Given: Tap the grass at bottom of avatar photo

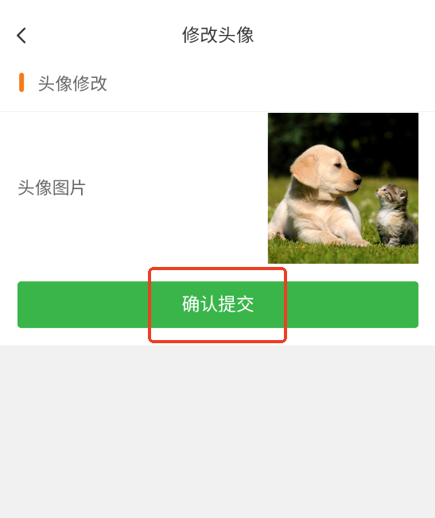Looking at the screenshot, I should click(x=343, y=255).
